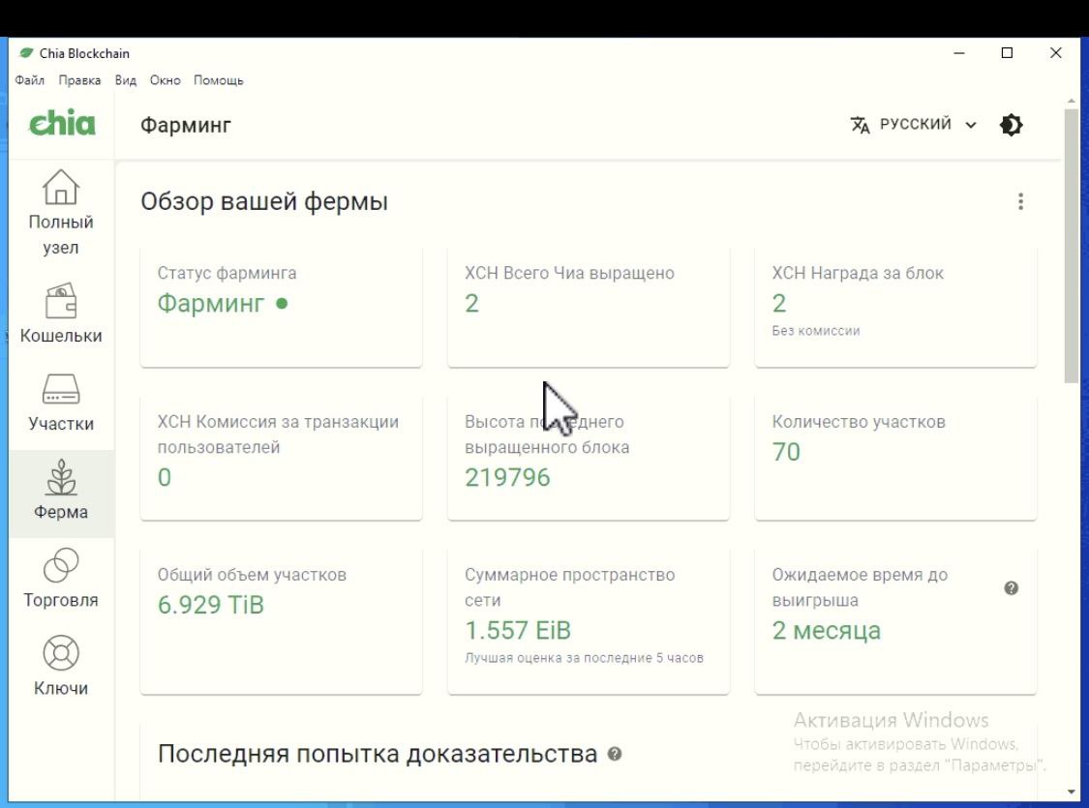Click the Фарминг page title
Viewport: 1089px width, 808px height.
point(186,126)
